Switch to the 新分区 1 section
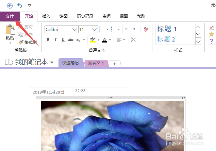This screenshot has height=151, width=216. 96,64
